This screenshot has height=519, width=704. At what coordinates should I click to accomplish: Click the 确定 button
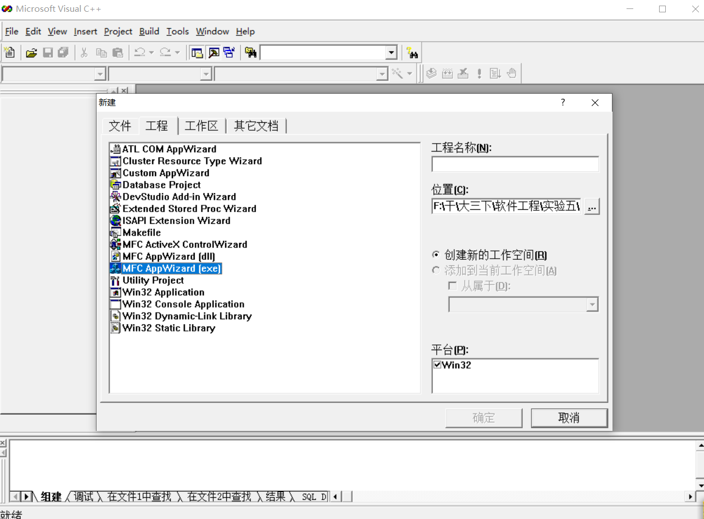point(484,418)
